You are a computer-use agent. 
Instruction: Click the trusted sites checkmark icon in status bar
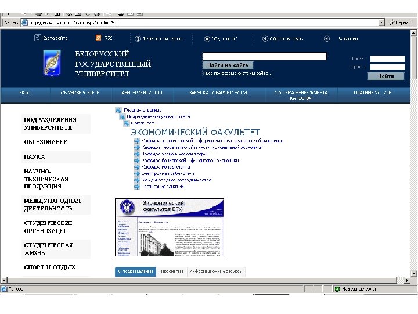point(337,289)
